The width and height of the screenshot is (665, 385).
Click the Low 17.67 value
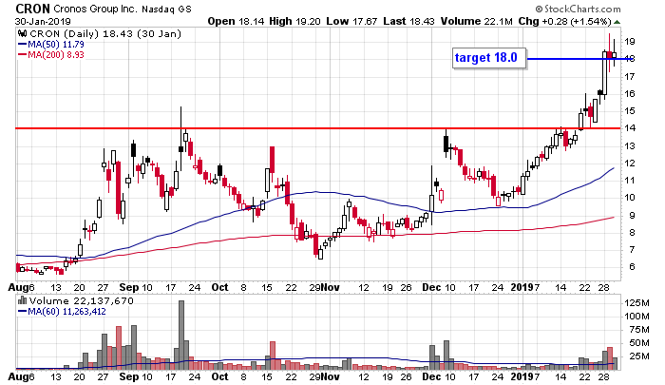[351, 21]
